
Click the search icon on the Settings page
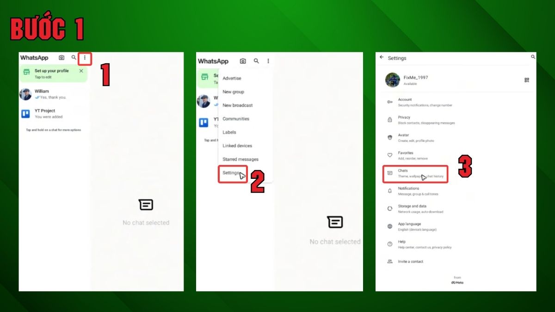pos(532,57)
